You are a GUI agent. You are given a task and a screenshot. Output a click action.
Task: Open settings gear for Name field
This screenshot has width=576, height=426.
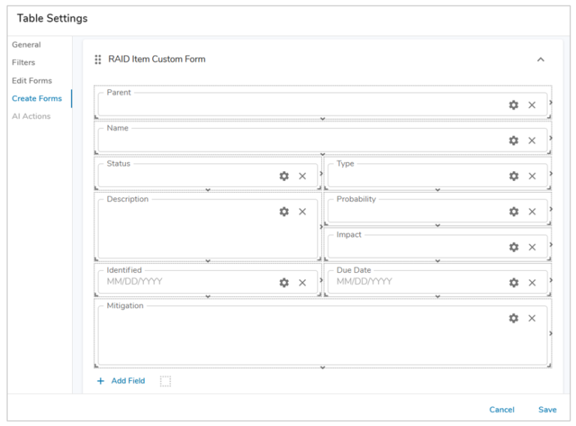point(514,141)
